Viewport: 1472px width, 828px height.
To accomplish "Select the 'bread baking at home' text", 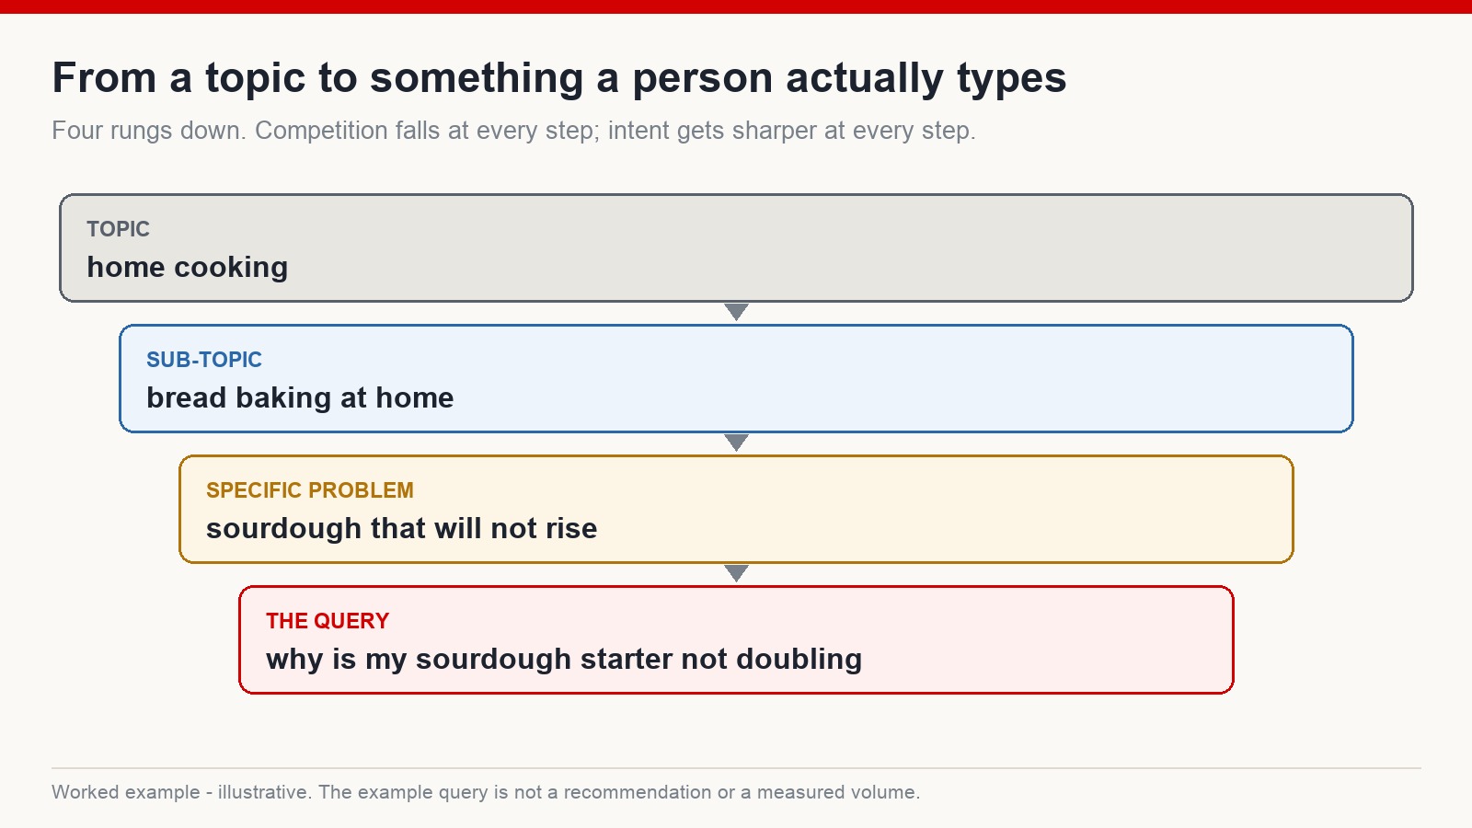I will coord(300,397).
